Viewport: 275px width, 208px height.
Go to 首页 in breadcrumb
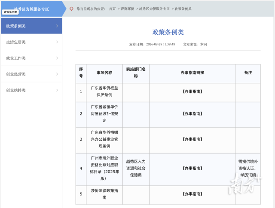point(112,9)
